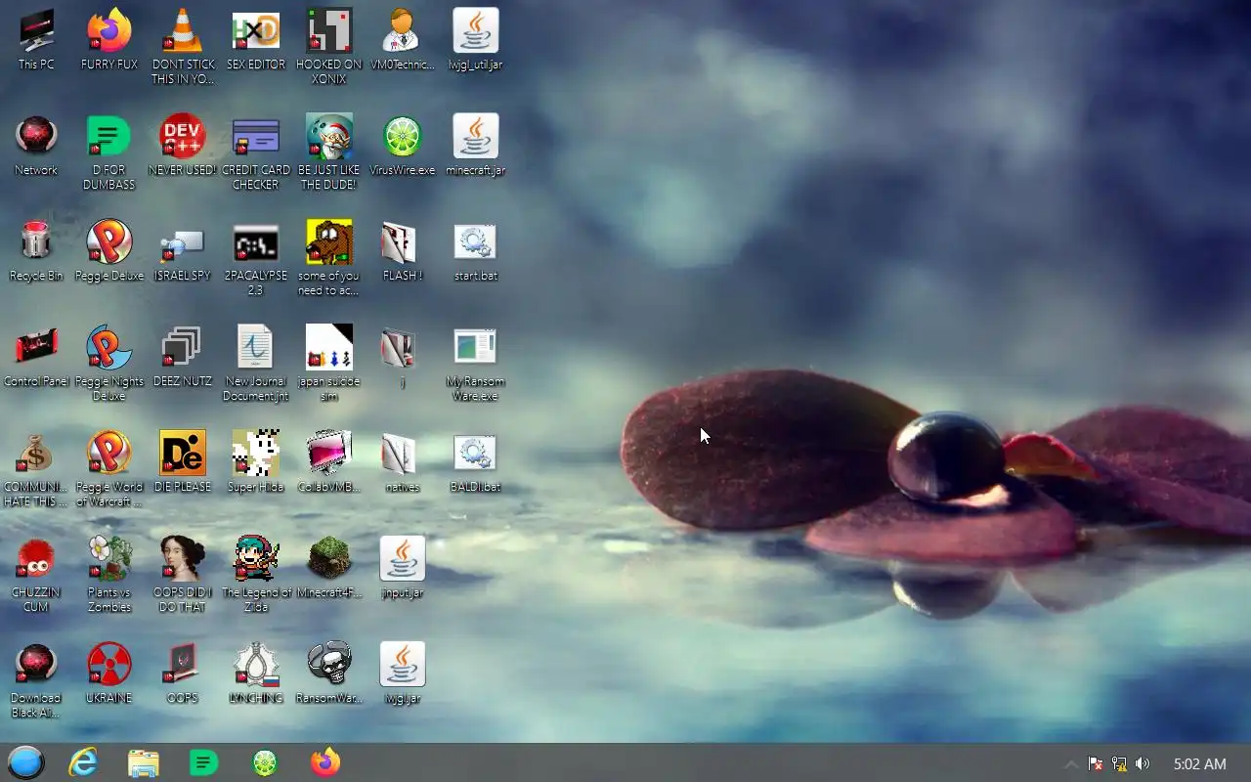
Task: Launch Firefox from the taskbar
Action: 325,763
